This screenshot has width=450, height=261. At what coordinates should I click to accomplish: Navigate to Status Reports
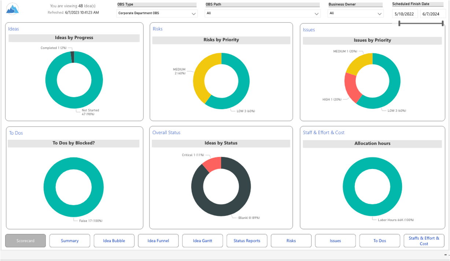coord(247,241)
